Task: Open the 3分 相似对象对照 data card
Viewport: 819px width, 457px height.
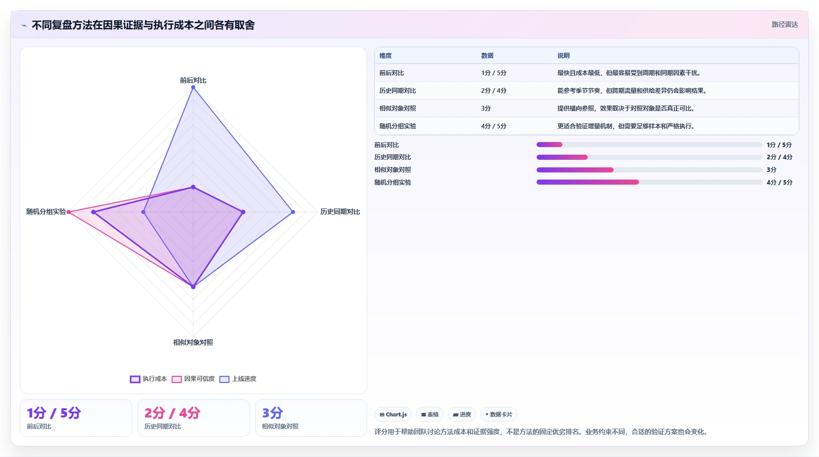Action: point(311,418)
